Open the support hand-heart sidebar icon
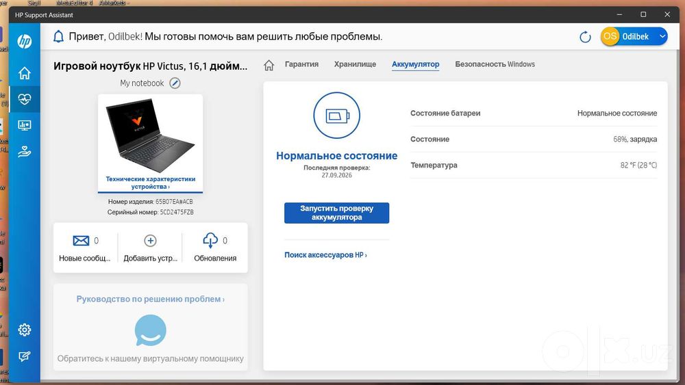The image size is (685, 385). (25, 152)
